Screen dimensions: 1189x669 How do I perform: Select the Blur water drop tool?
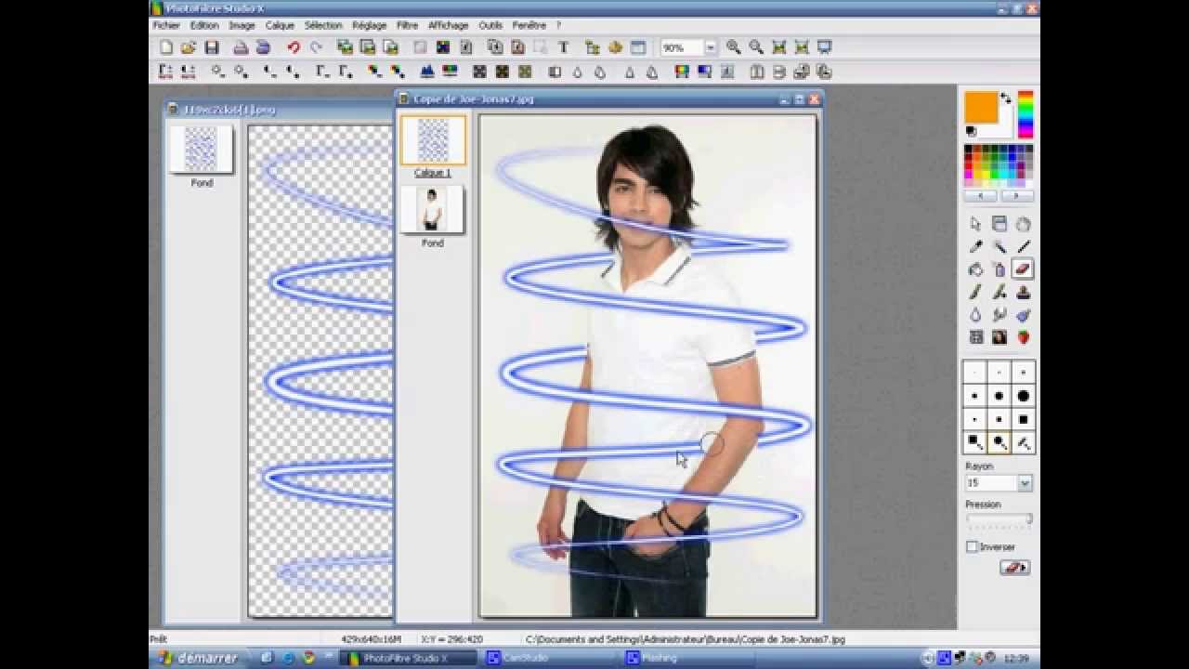pyautogui.click(x=975, y=315)
